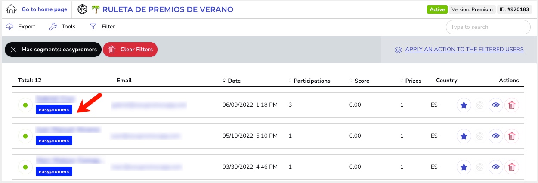
Task: Open the Export menu
Action: [21, 27]
